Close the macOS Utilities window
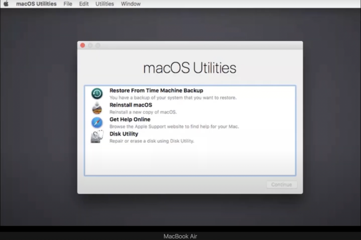This screenshot has height=240, width=361. [x=82, y=46]
